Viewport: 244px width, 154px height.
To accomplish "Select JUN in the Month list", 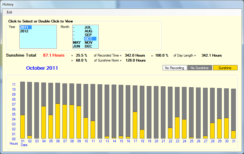I will pyautogui.click(x=76, y=46).
